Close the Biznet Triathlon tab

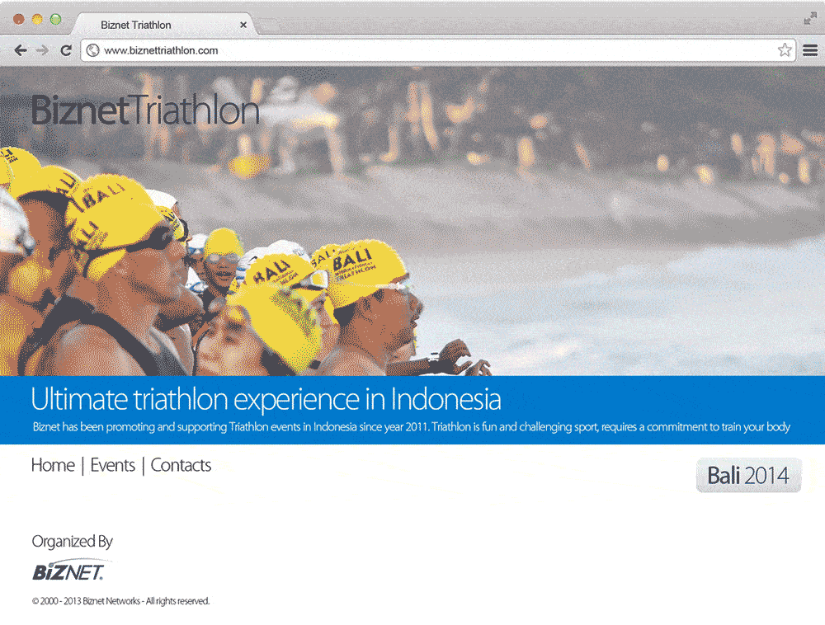243,25
